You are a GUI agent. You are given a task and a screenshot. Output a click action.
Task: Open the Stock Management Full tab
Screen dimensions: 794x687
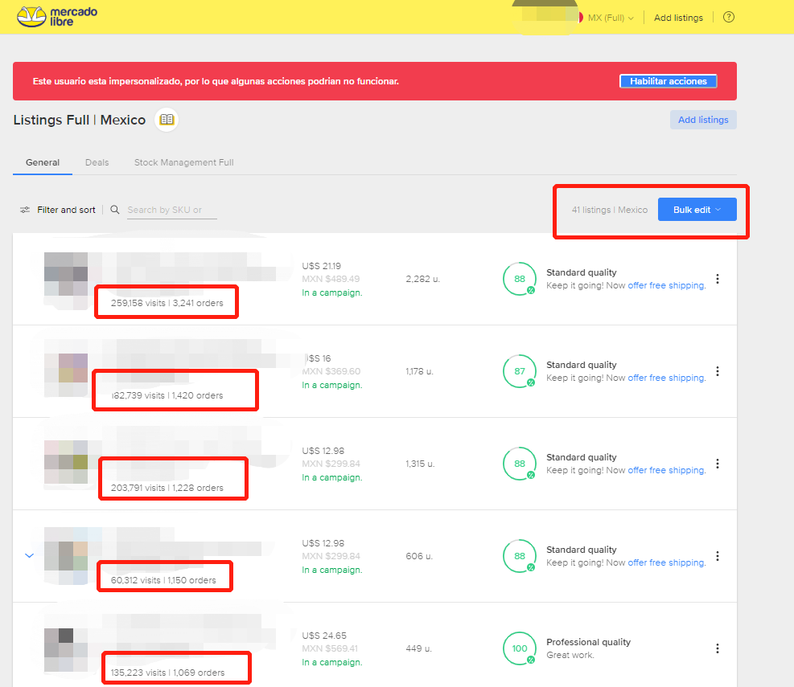point(183,162)
